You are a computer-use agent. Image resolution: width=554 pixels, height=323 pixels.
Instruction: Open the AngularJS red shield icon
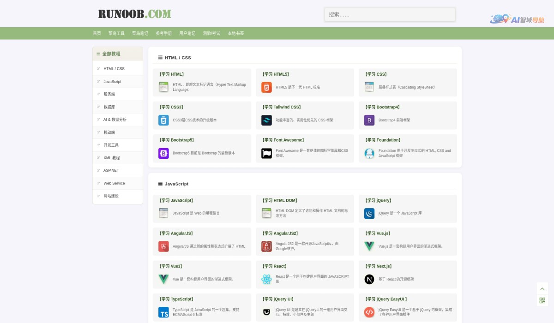(163, 246)
